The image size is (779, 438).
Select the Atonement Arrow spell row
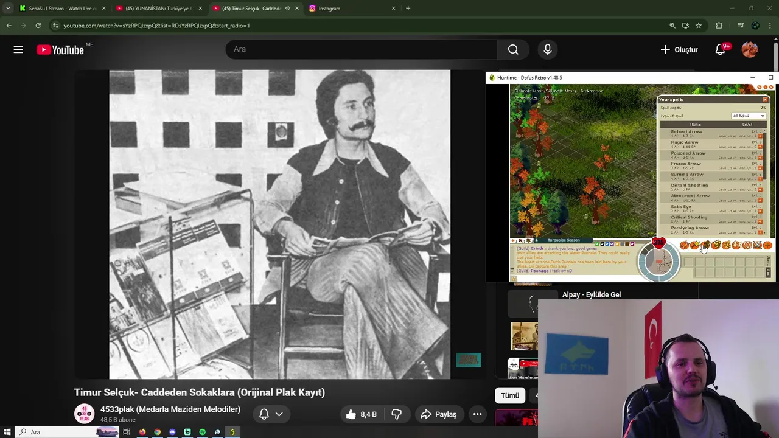coord(712,198)
